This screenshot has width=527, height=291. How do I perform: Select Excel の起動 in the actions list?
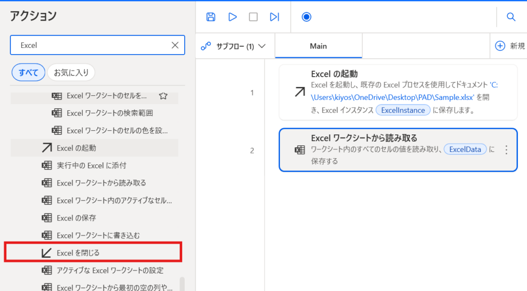click(95, 148)
